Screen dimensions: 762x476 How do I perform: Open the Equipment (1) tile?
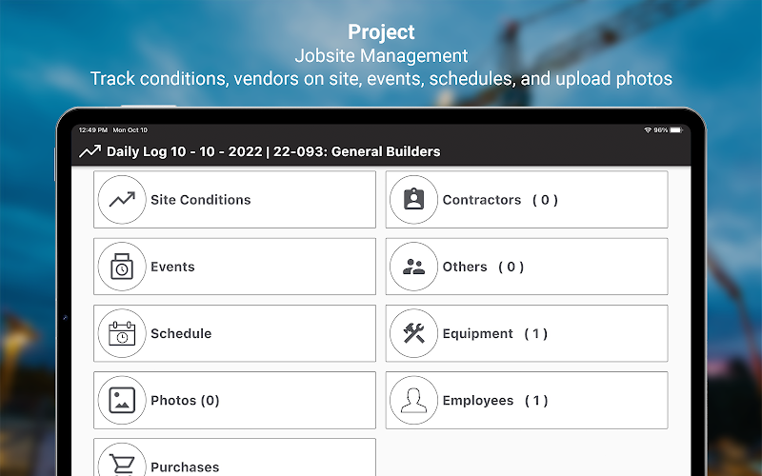click(527, 333)
